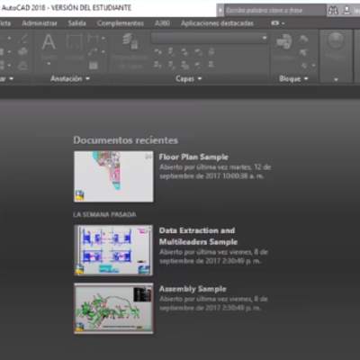360x360 pixels.
Task: Click the Thaw All Layers icon
Action: click(185, 64)
